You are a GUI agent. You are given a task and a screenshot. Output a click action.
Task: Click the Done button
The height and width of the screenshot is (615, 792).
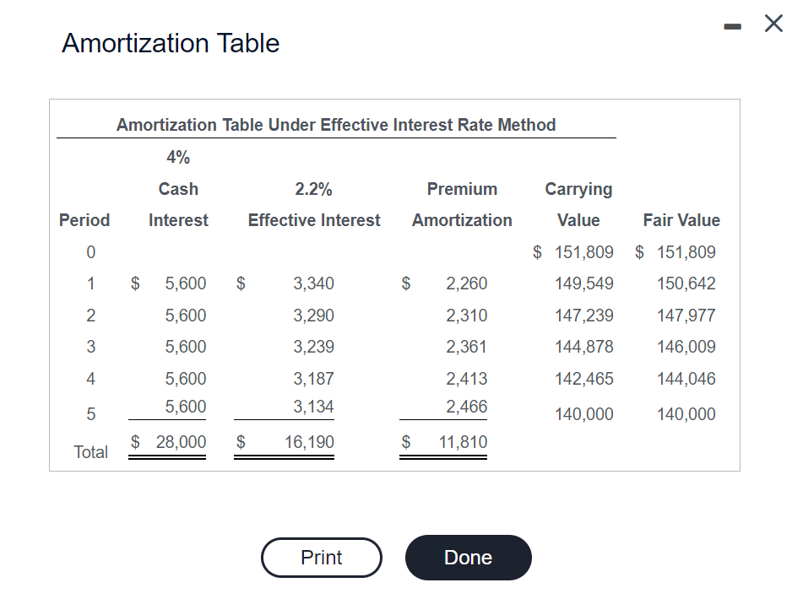468,557
